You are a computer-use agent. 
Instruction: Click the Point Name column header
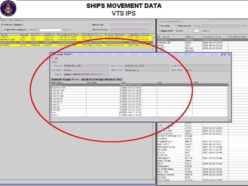click(x=69, y=83)
